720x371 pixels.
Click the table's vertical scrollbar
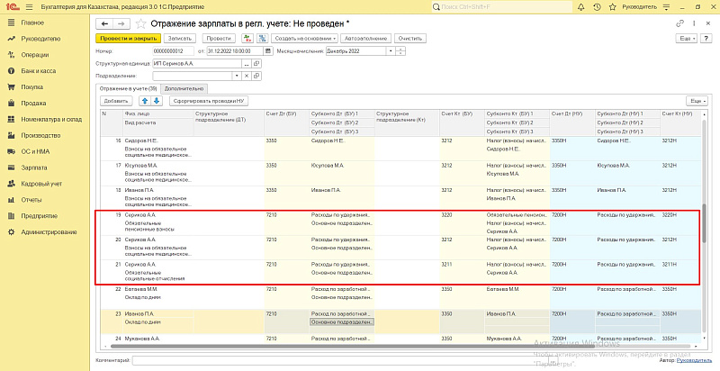click(705, 225)
